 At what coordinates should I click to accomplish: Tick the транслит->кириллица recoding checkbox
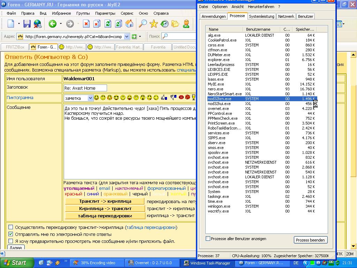[x=11, y=227]
